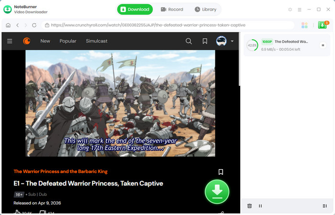Click the NoteBurner app logo
The height and width of the screenshot is (215, 335).
(x=8, y=10)
